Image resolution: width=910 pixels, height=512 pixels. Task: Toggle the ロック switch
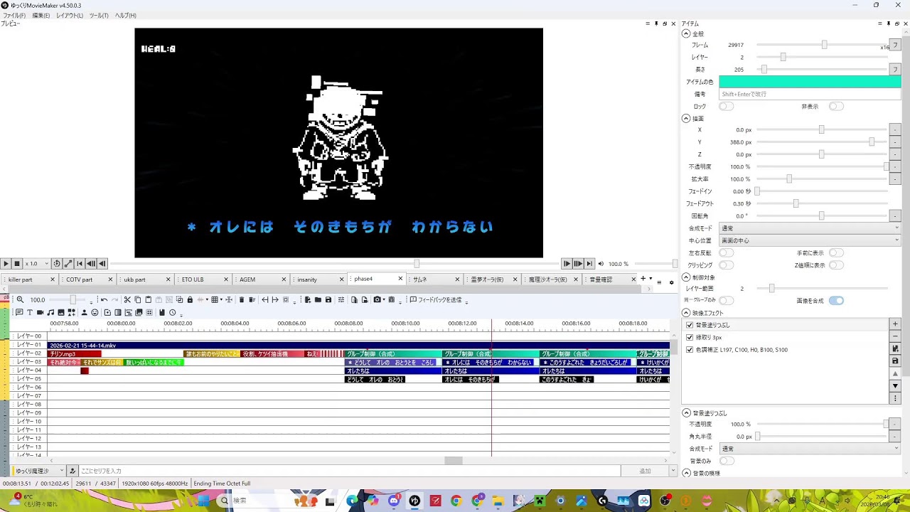(x=726, y=106)
